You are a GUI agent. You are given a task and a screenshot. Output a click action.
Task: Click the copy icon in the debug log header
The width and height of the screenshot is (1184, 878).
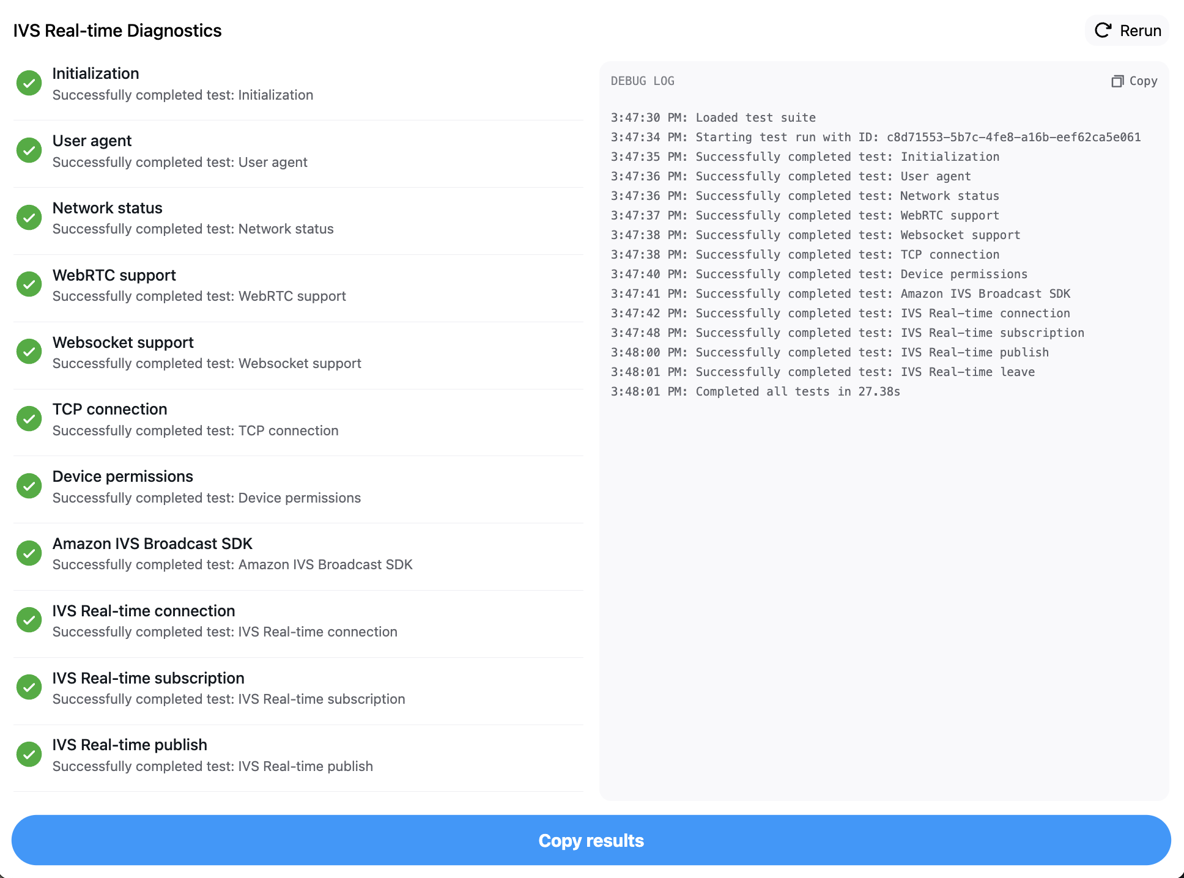[x=1117, y=80]
